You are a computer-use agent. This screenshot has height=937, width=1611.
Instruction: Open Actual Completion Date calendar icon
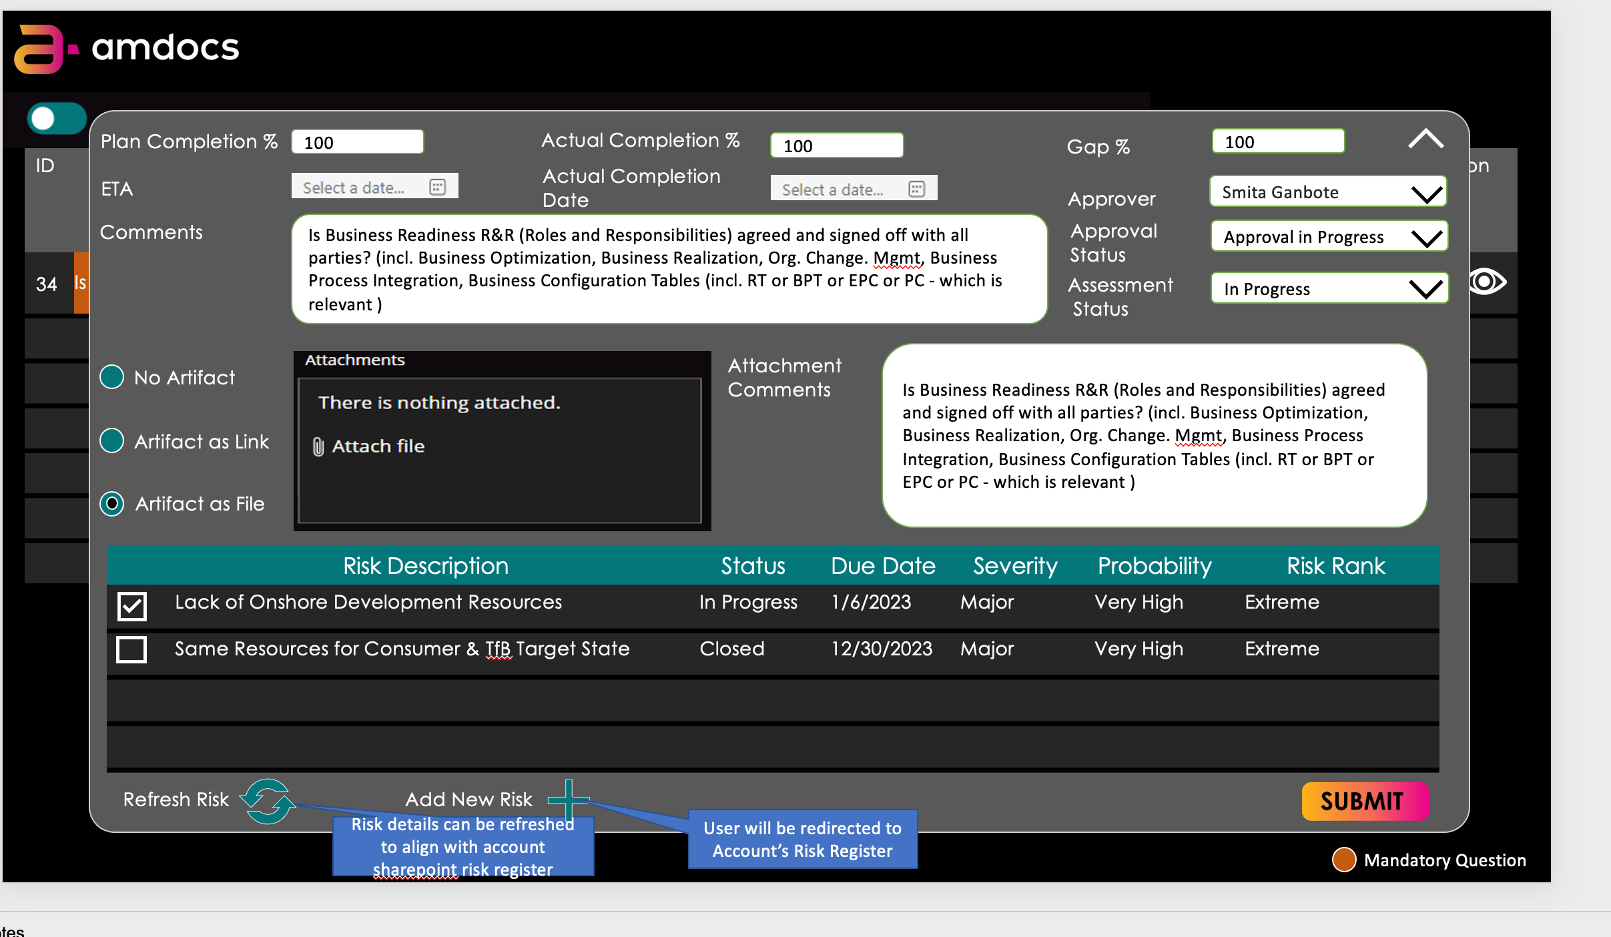(917, 189)
